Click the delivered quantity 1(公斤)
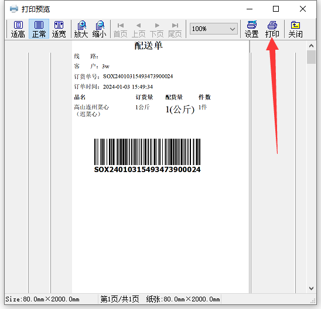The image size is (321, 309). point(180,109)
